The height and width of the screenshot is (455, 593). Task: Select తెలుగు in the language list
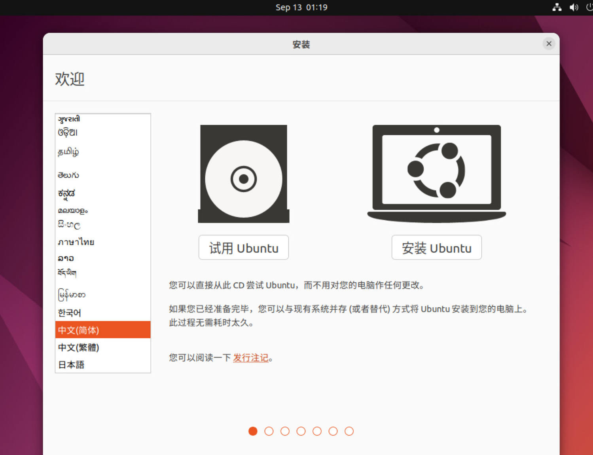103,174
